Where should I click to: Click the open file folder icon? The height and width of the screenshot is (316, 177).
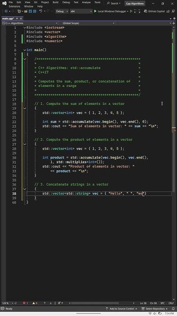pos(26,11)
